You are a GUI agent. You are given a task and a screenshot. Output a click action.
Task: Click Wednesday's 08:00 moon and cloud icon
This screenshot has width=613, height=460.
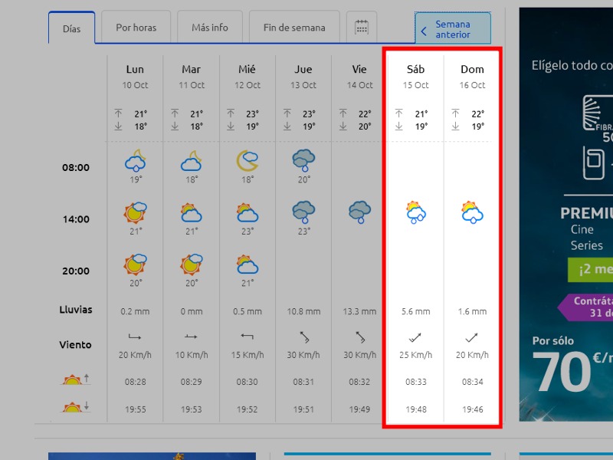point(247,160)
